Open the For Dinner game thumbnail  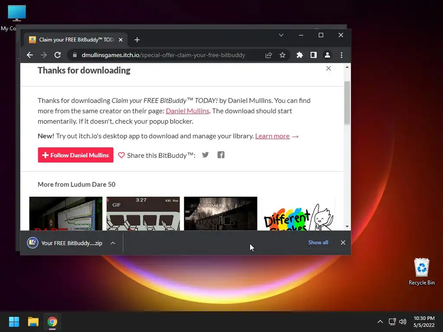pyautogui.click(x=220, y=214)
